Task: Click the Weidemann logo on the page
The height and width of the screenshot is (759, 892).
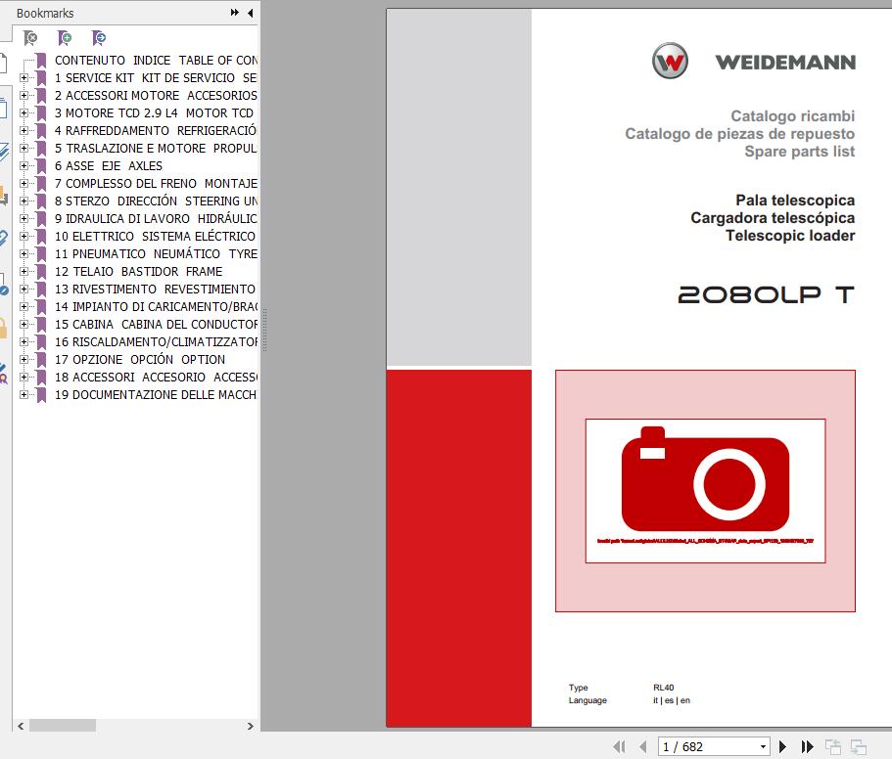Action: pos(754,61)
